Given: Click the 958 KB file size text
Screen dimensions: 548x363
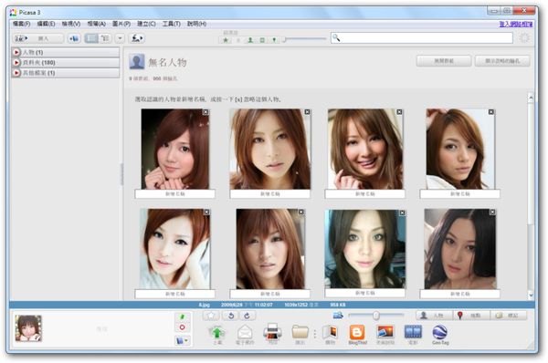Looking at the screenshot, I should click(338, 305).
